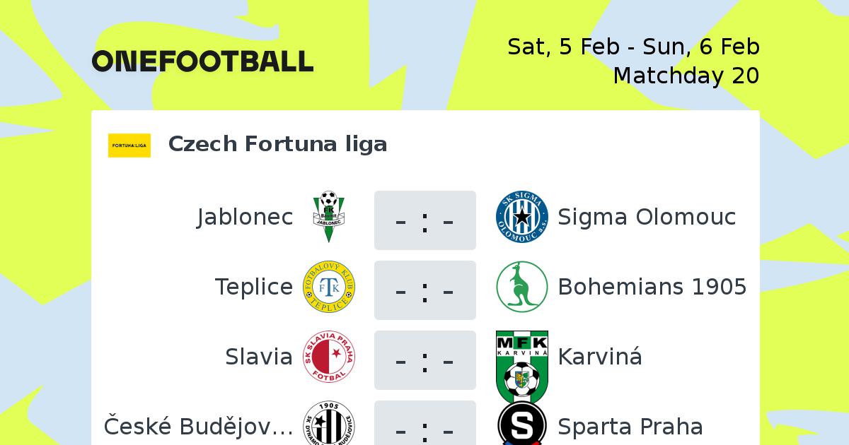Screen dimensions: 849x445
Task: Click the Dynamo České Budějovice crest
Action: click(x=329, y=422)
